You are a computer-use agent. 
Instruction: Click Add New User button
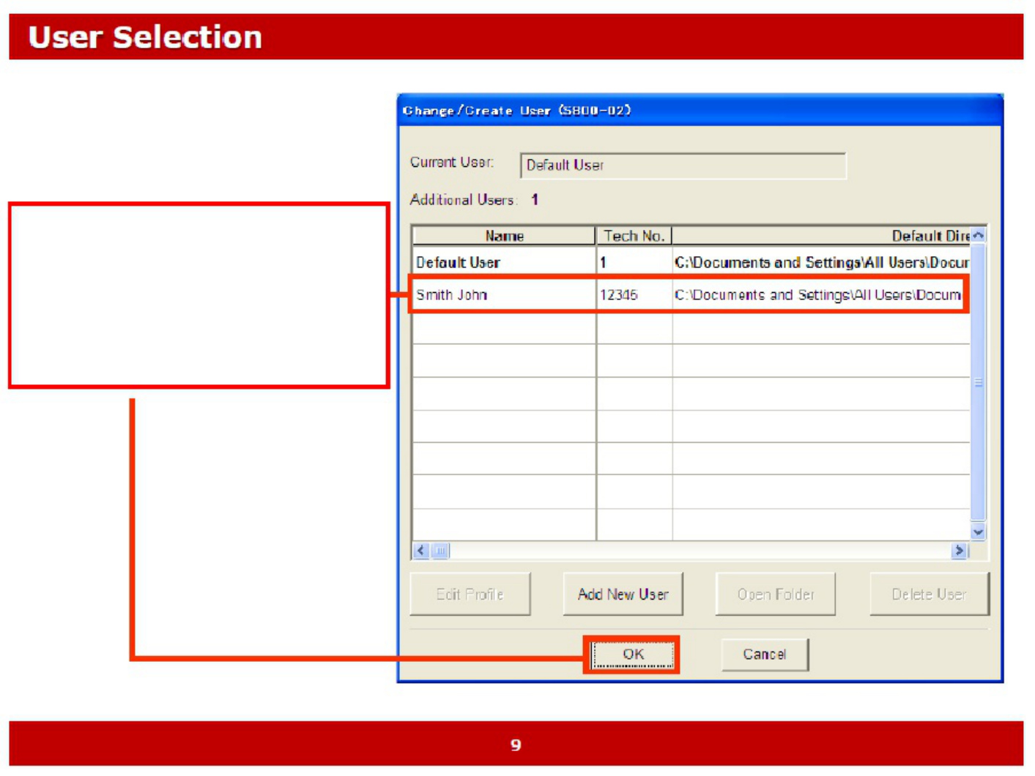point(623,594)
